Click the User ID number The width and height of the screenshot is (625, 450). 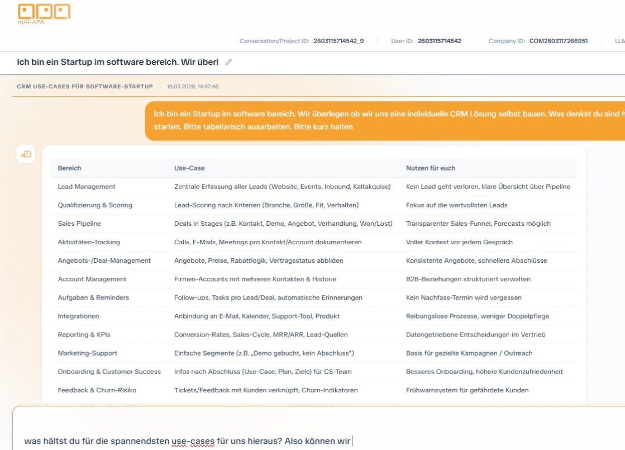[439, 41]
